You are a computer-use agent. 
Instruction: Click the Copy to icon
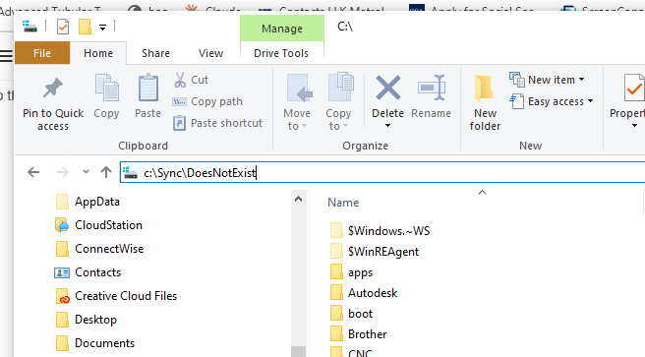[x=340, y=87]
